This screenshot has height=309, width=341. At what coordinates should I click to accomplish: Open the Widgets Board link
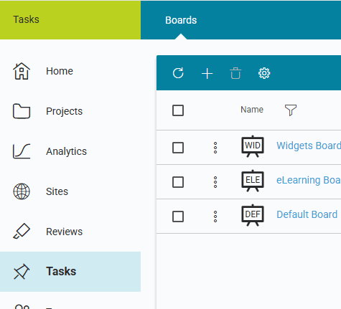(x=309, y=146)
